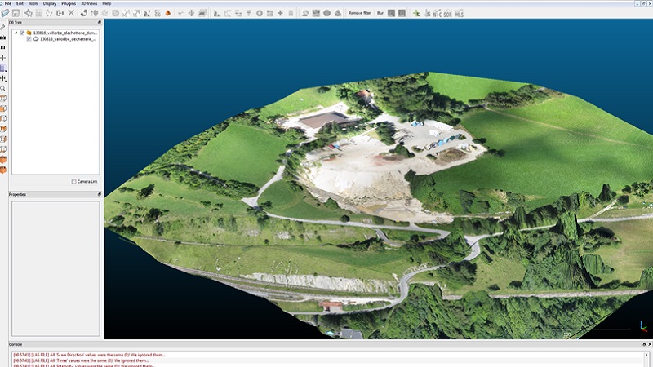Click the Blur button in toolbar
The width and height of the screenshot is (653, 367).
point(380,13)
